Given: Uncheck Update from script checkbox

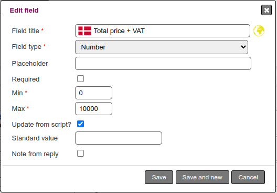Looking at the screenshot, I should 81,124.
